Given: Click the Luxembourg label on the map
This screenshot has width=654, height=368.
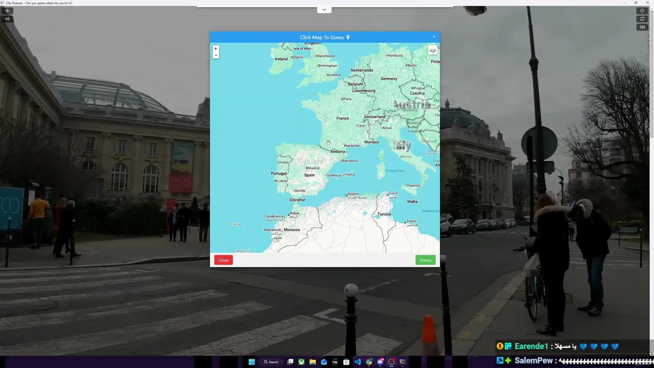Looking at the screenshot, I should [364, 91].
